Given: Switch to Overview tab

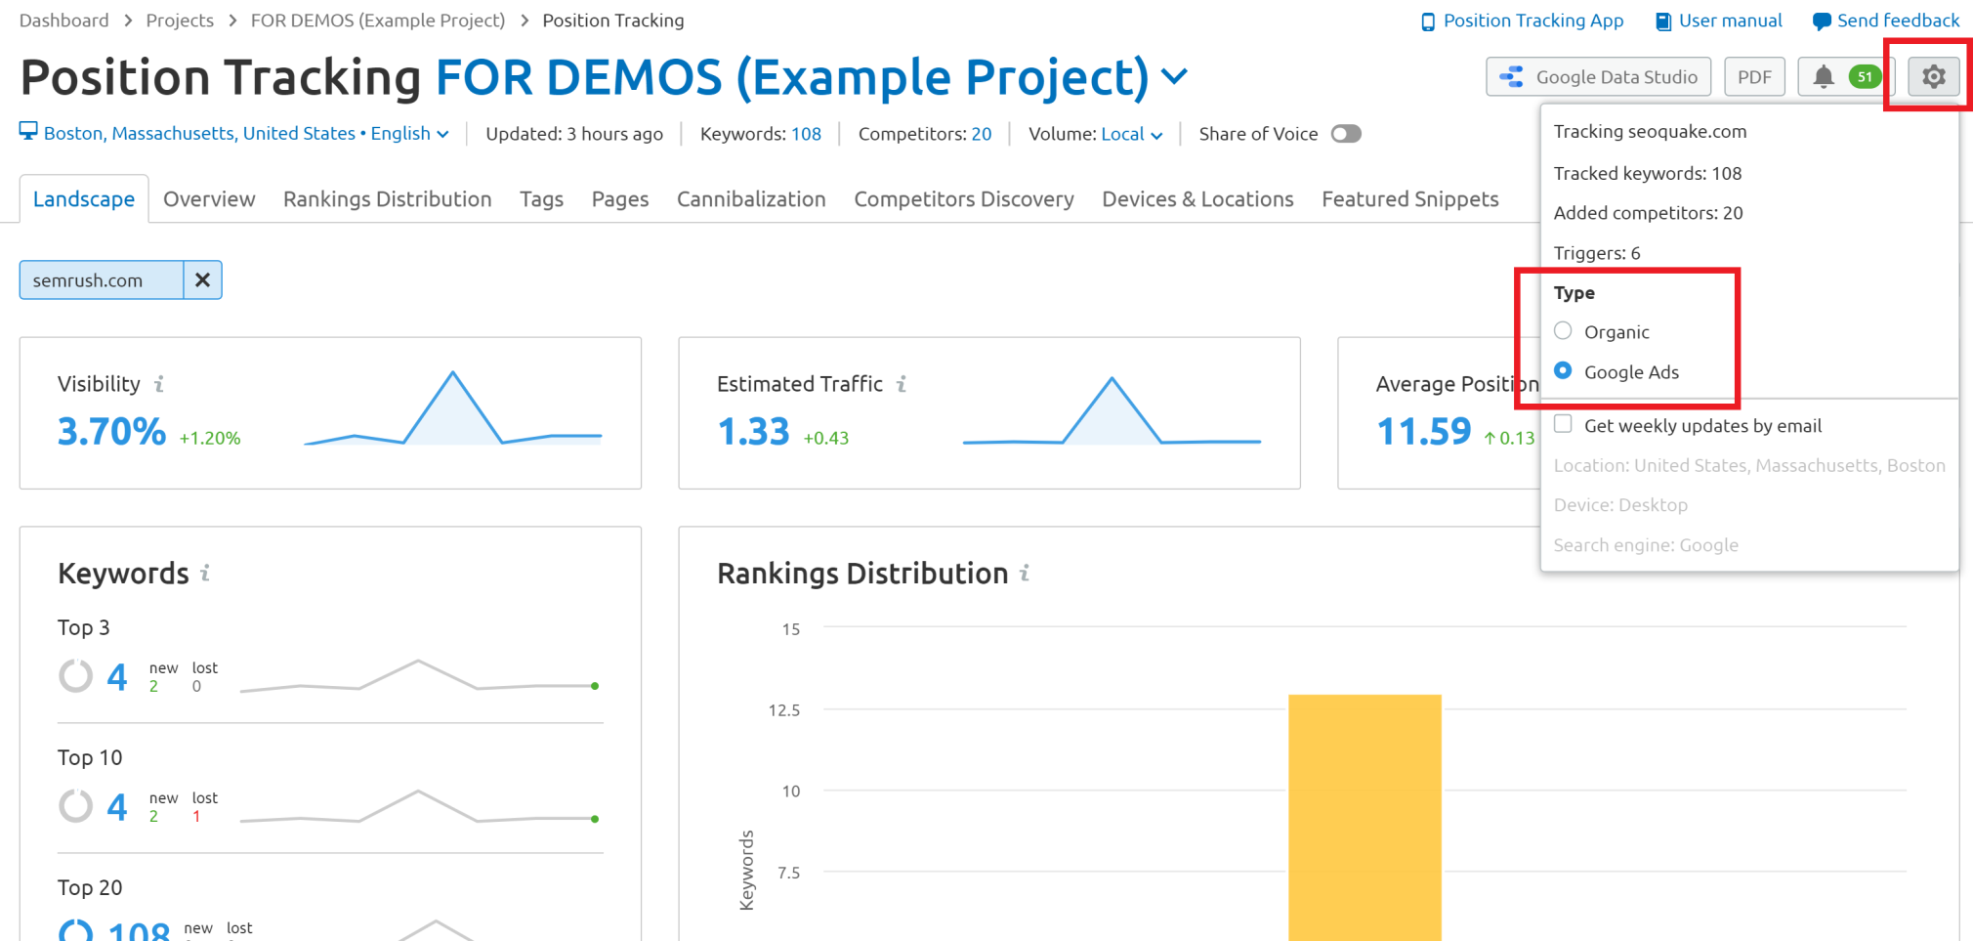Looking at the screenshot, I should tap(209, 199).
